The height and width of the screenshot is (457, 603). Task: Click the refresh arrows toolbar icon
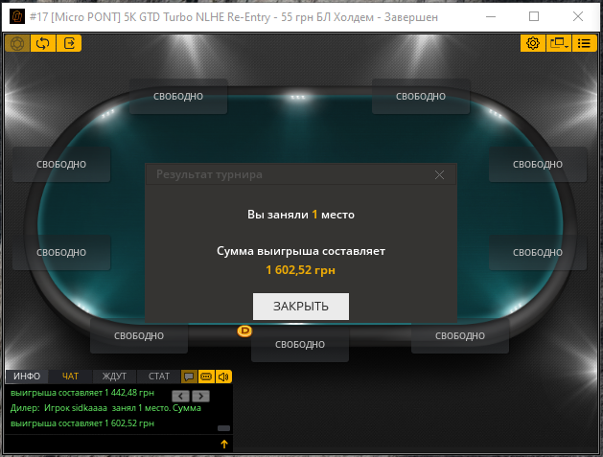43,43
